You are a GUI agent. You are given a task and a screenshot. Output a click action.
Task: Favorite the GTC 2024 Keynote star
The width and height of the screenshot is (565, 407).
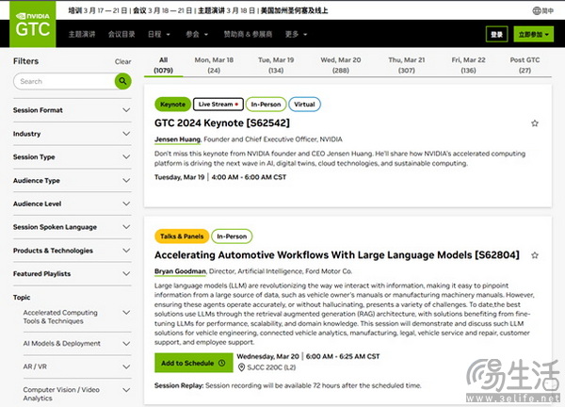pos(535,123)
